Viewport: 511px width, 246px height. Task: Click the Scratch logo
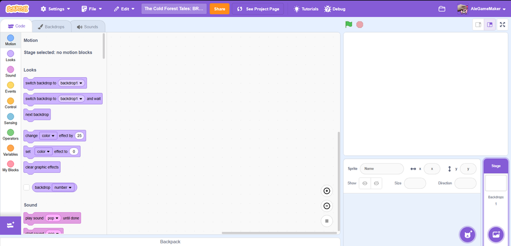coord(17,9)
